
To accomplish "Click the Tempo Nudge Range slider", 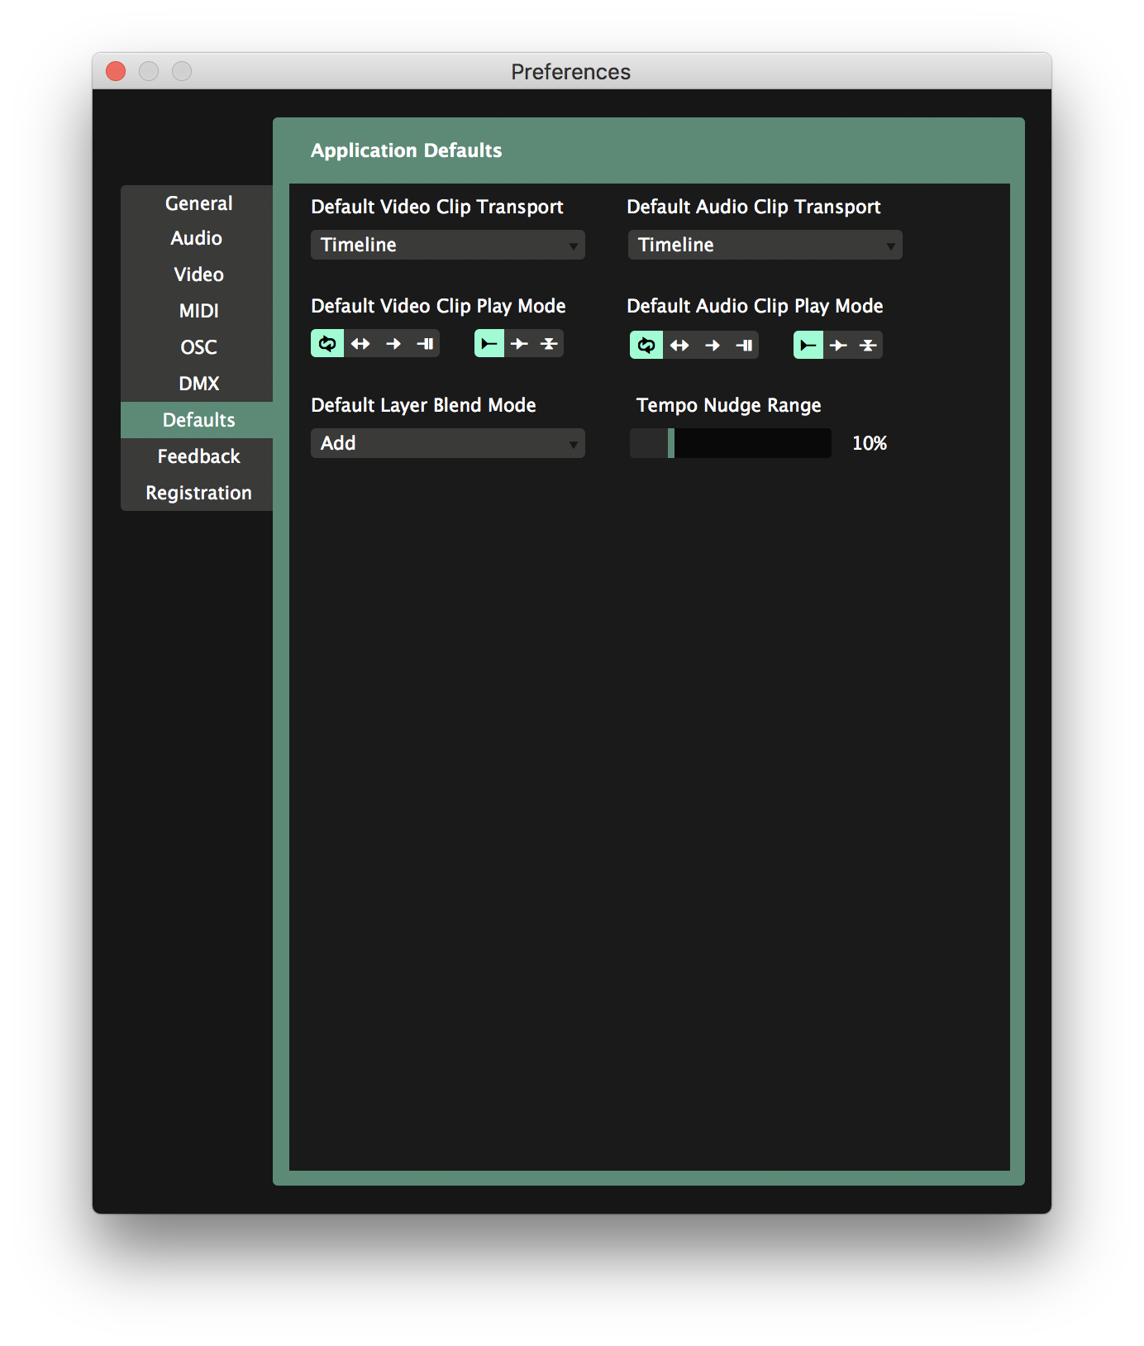I will click(730, 443).
